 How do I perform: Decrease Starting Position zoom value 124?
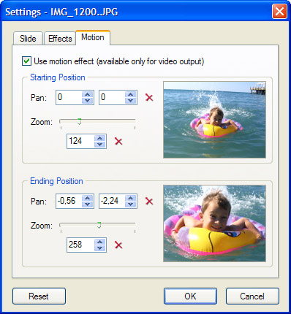99,144
